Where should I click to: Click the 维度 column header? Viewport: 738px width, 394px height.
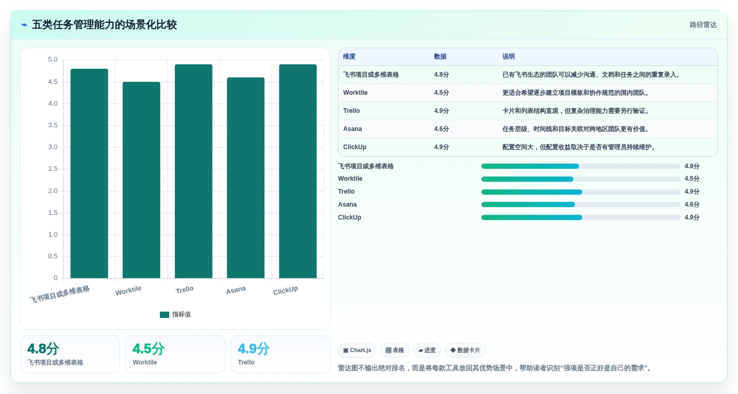coord(349,57)
